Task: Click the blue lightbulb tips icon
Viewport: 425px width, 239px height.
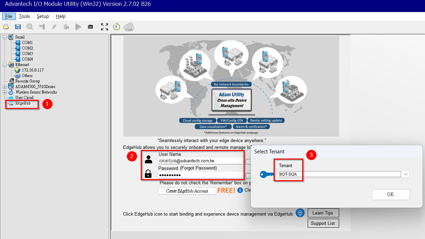Action: pos(300,213)
